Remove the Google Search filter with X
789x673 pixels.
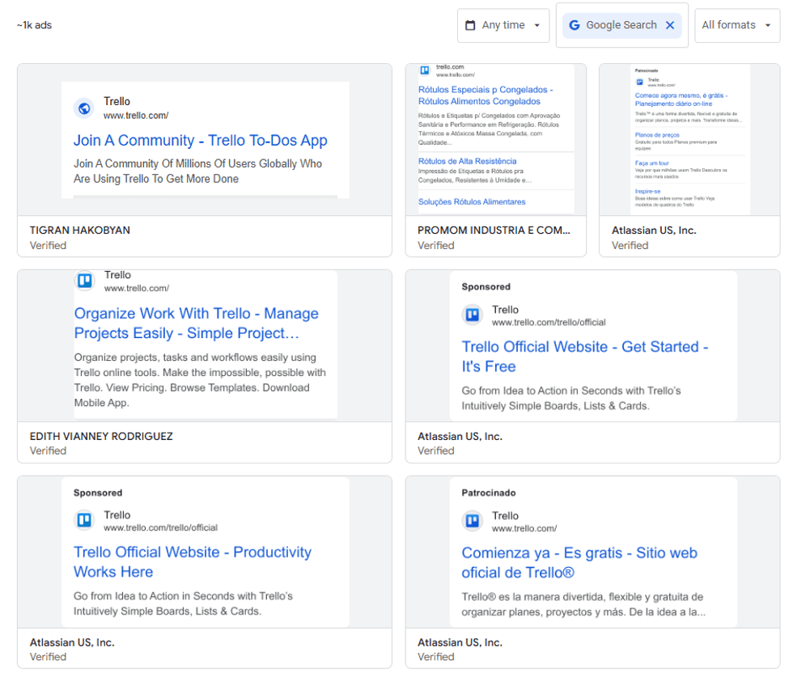670,25
